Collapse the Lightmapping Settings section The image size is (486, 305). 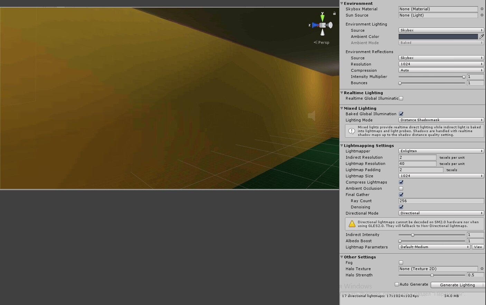[342, 145]
